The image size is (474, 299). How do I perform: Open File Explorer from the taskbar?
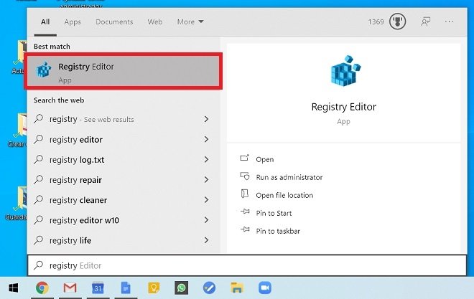(x=237, y=288)
